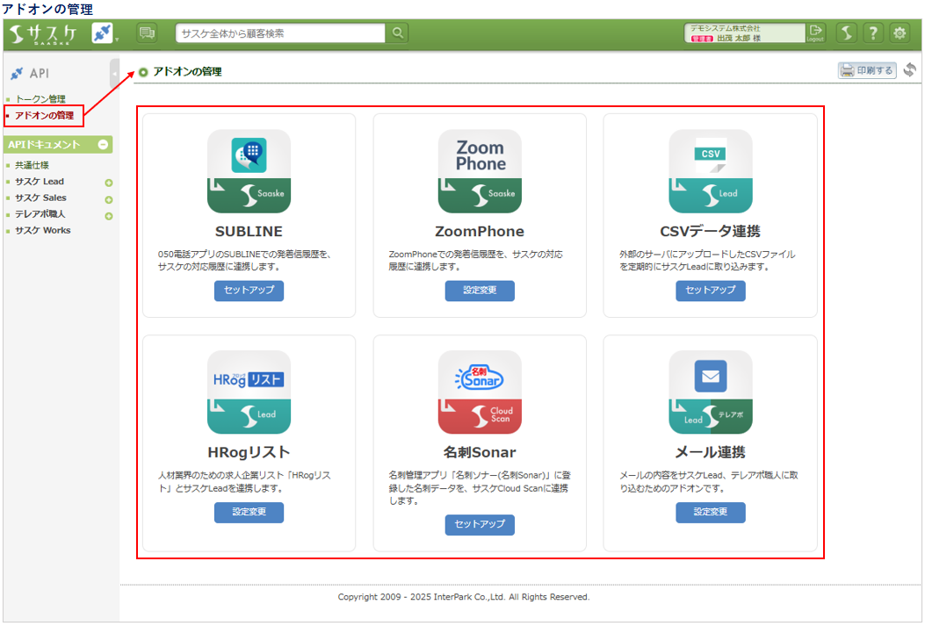Click the refresh arrows icon beside 印刷する
The width and height of the screenshot is (925, 626).
coord(910,70)
